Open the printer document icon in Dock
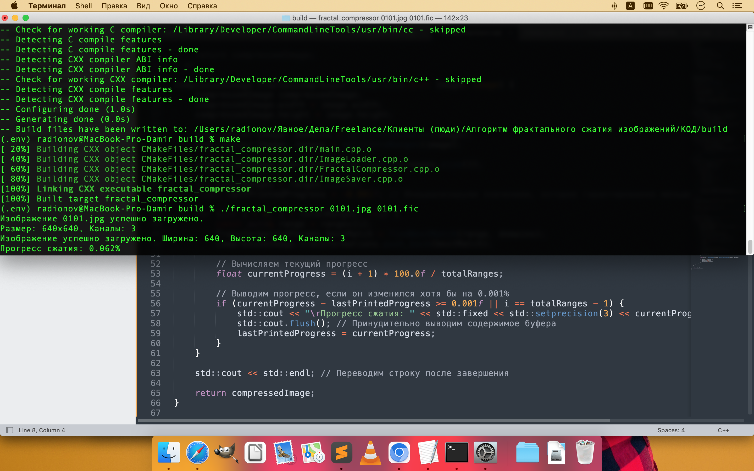 coord(556,452)
